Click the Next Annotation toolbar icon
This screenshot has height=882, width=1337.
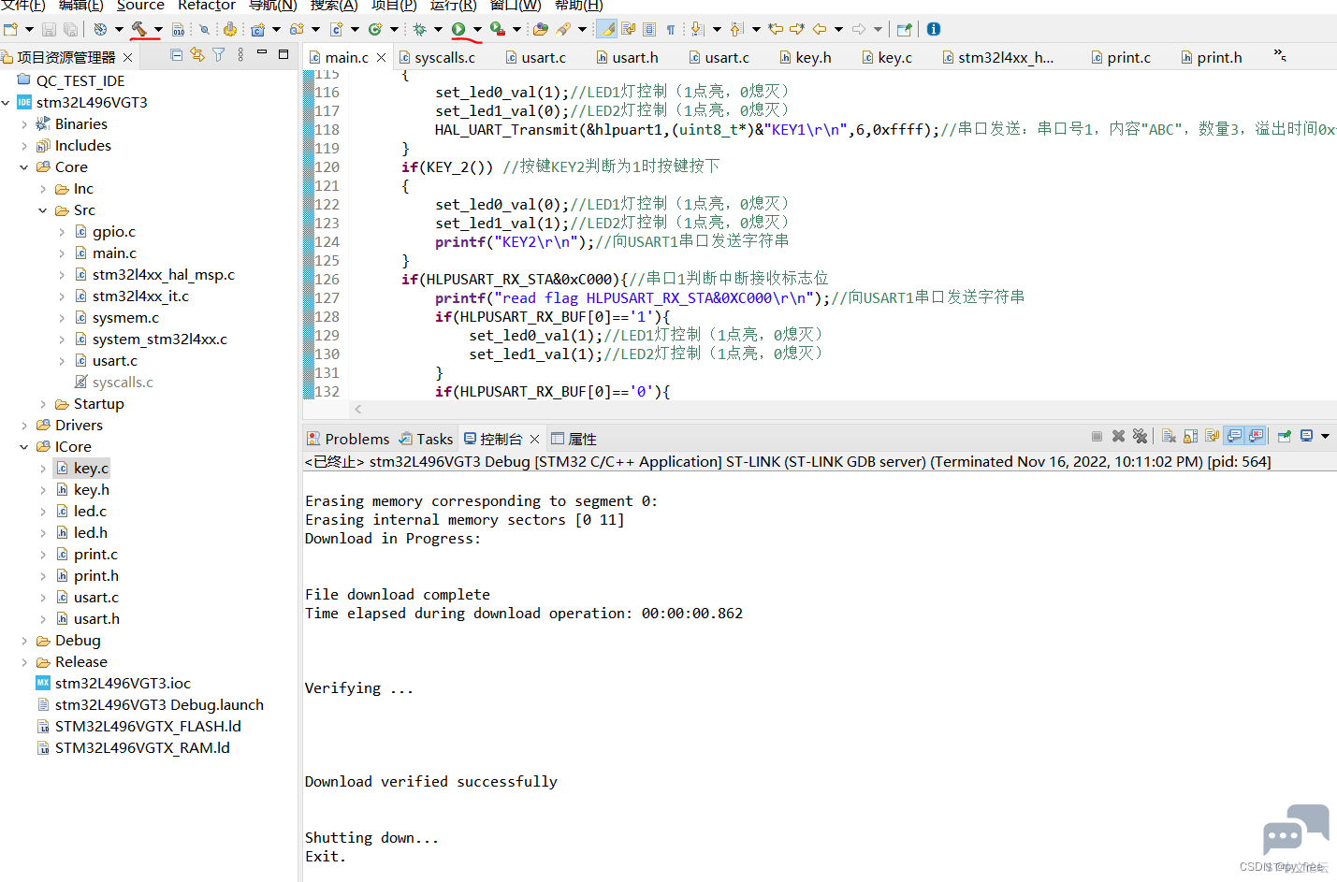697,29
